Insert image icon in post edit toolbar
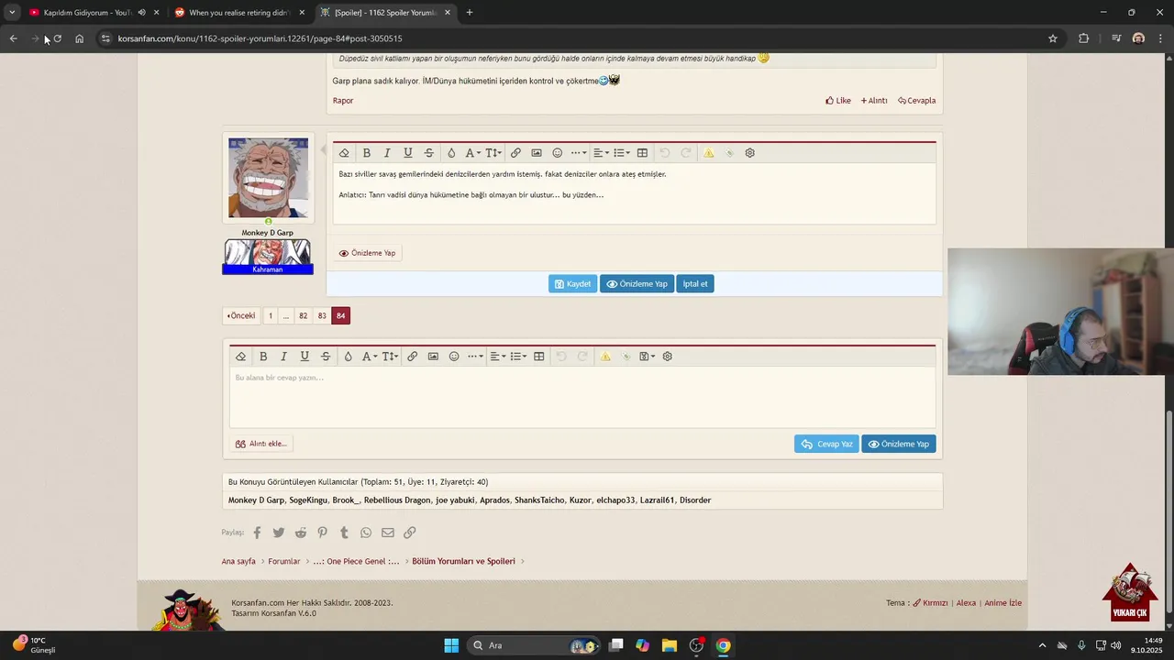This screenshot has width=1174, height=660. point(537,153)
